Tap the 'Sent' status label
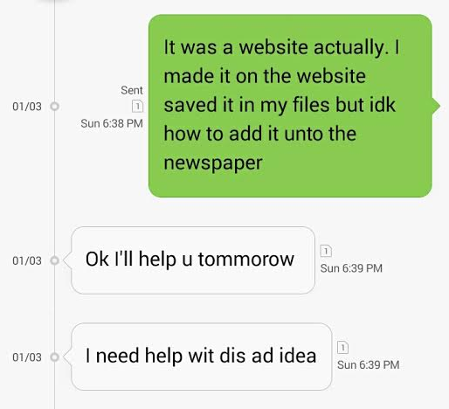Screen dimensions: 449x409 pos(132,90)
